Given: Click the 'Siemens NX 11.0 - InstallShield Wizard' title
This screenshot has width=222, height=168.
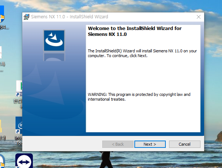Looking at the screenshot, I should pos(69,17).
